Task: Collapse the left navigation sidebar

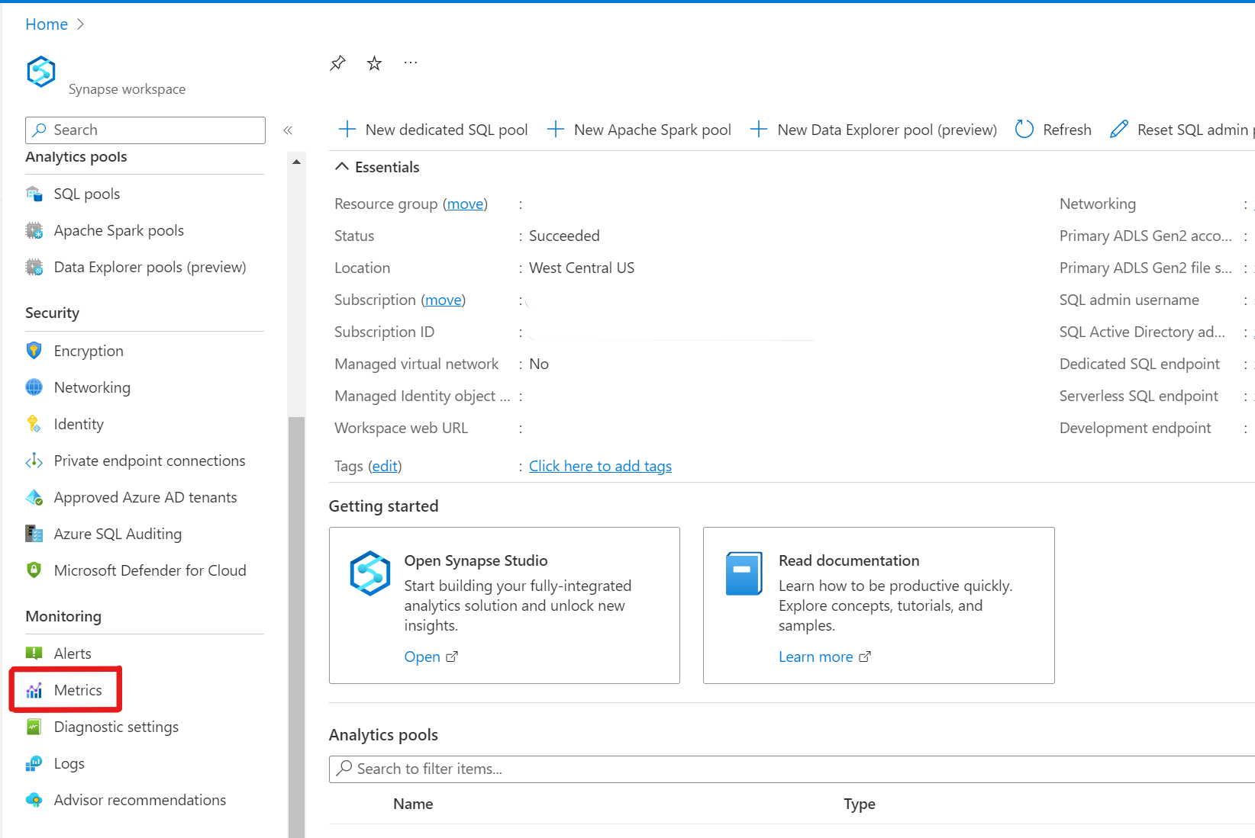Action: point(288,130)
